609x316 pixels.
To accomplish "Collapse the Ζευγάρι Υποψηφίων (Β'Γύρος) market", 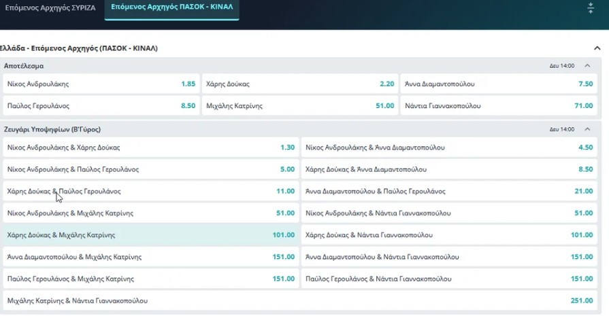I will (587, 130).
